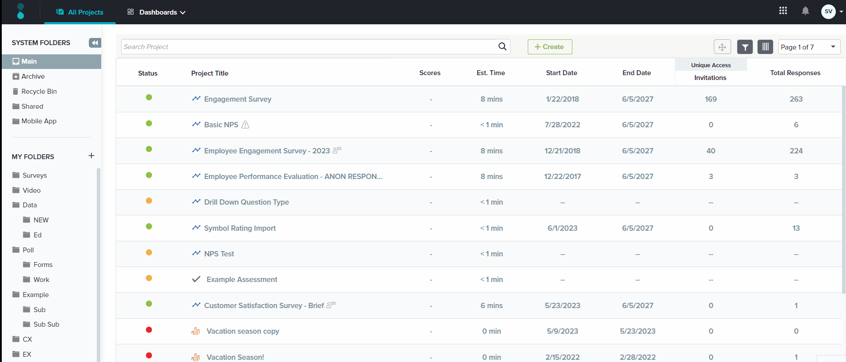Viewport: 846px width, 362px height.
Task: Click the red status dot for Vacation season copy
Action: tap(149, 330)
